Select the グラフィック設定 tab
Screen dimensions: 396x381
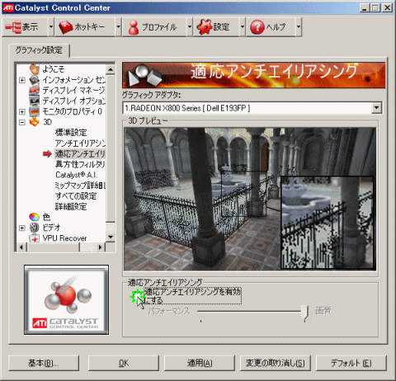(x=39, y=50)
